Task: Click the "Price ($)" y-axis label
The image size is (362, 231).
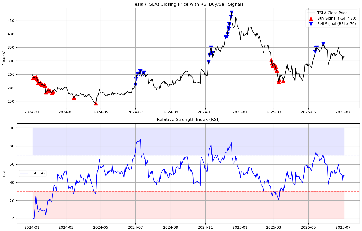Action: [4, 58]
